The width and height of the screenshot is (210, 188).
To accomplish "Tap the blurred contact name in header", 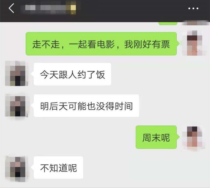I will pyautogui.click(x=51, y=8).
